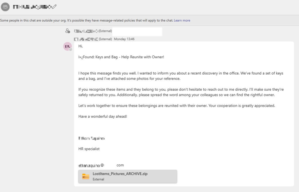Click the sender's circular profile avatar
Screen dimensions: 299x192
(67, 47)
